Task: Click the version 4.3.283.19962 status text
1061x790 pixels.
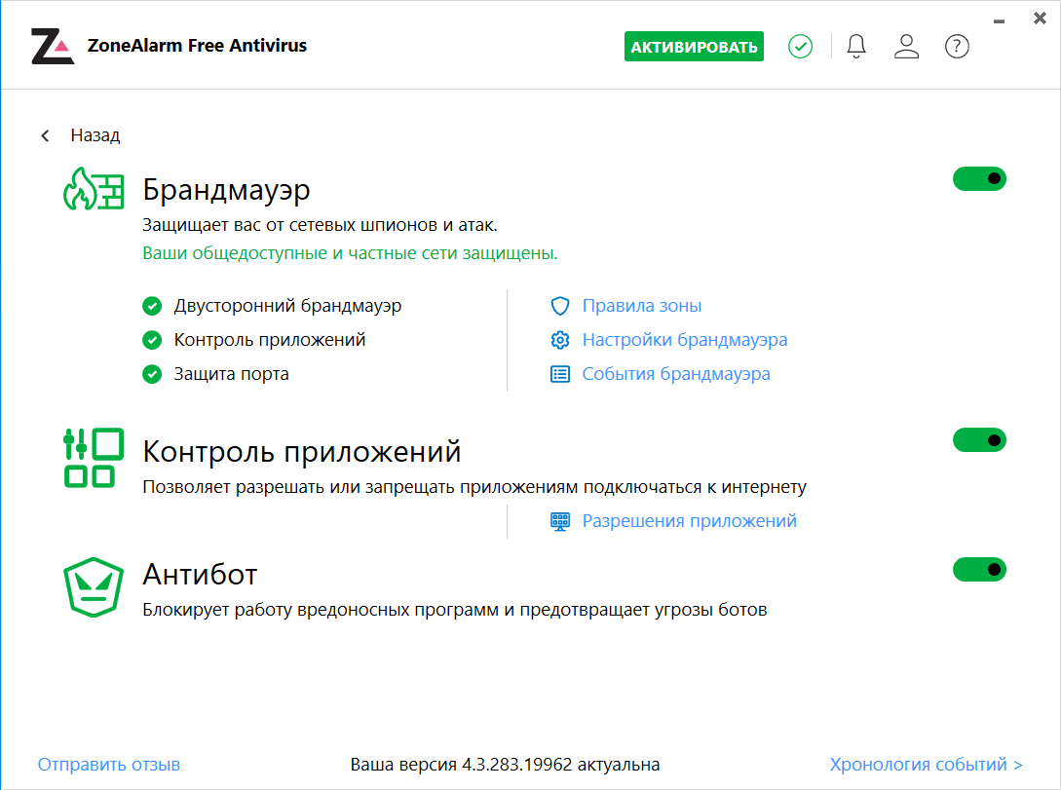Action: coord(505,765)
